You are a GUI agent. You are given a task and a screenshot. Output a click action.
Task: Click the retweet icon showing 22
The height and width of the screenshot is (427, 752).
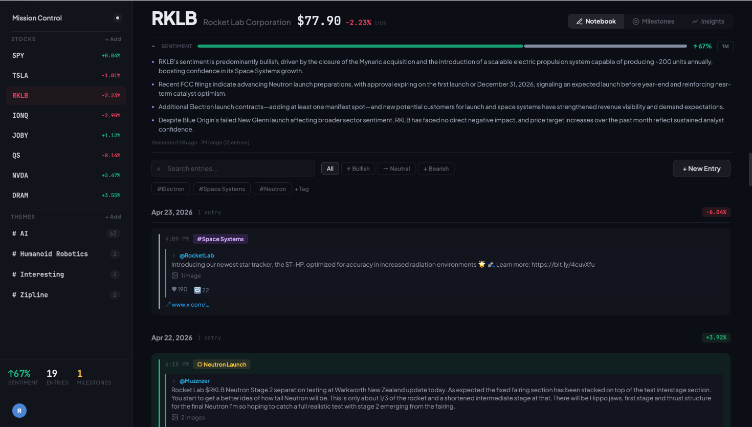[x=197, y=290]
